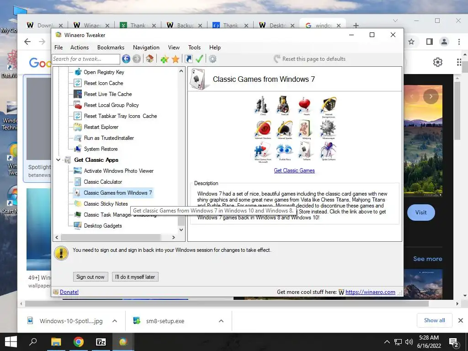Viewport: 468px width, 351px height.
Task: Click the Chrome page horizontal scrollbar
Action: (227, 303)
